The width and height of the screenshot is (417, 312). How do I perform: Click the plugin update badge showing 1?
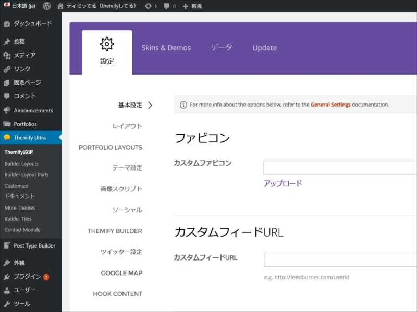click(x=46, y=277)
